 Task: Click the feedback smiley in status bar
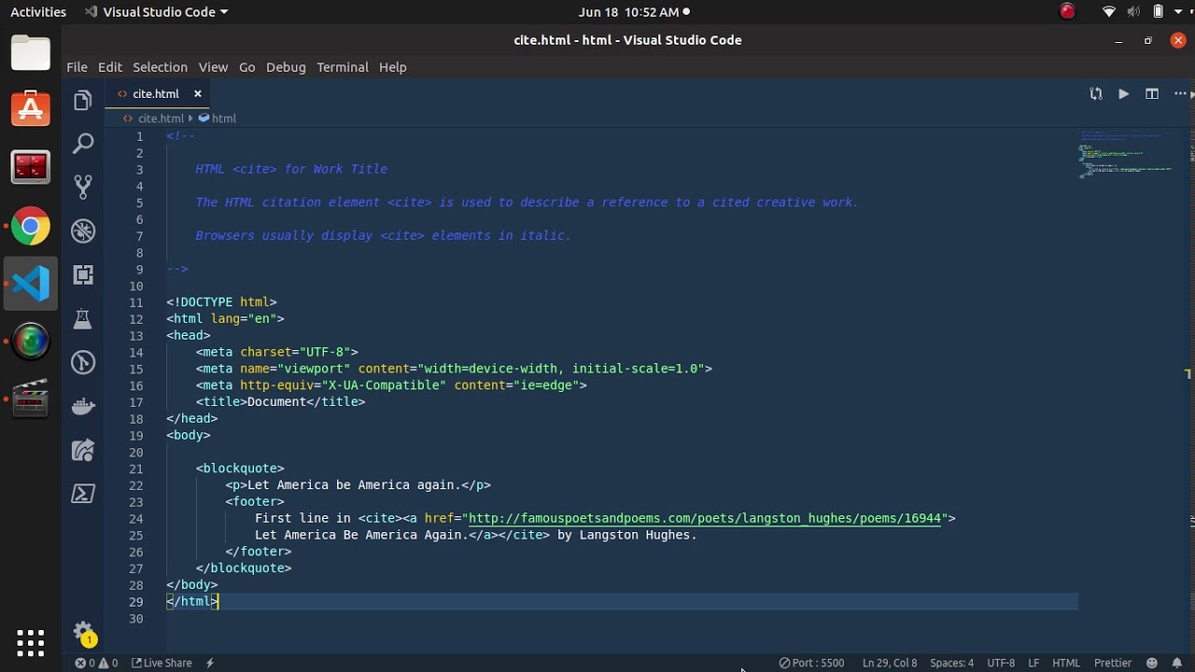click(x=1152, y=663)
